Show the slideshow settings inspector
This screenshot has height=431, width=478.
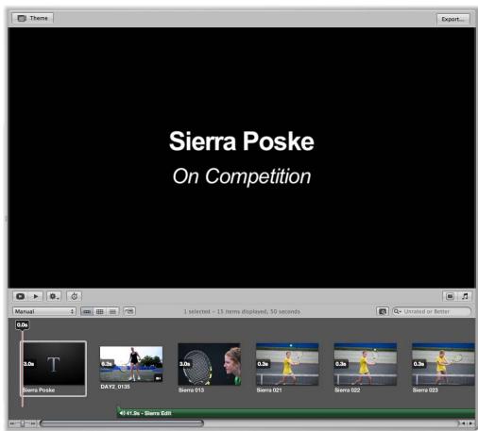tap(450, 296)
